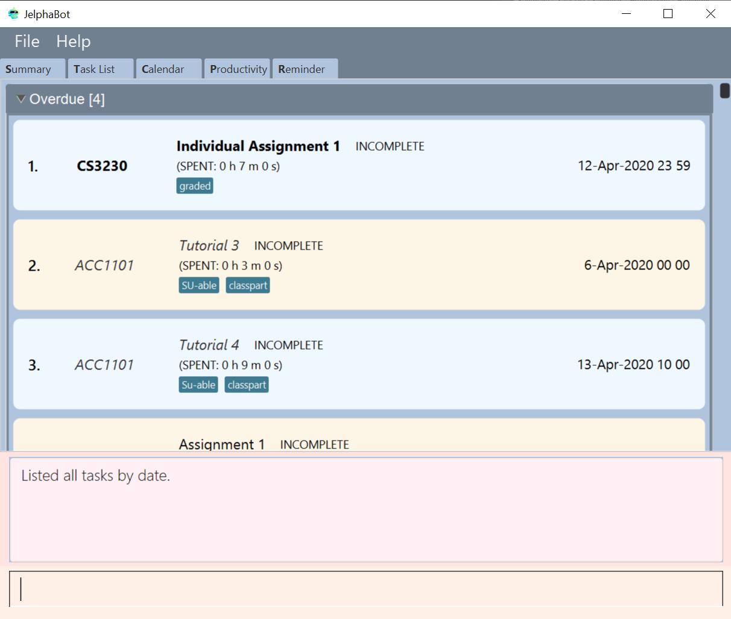731x619 pixels.
Task: Click INCOMPLETE status of Tutorial 3
Action: [288, 246]
